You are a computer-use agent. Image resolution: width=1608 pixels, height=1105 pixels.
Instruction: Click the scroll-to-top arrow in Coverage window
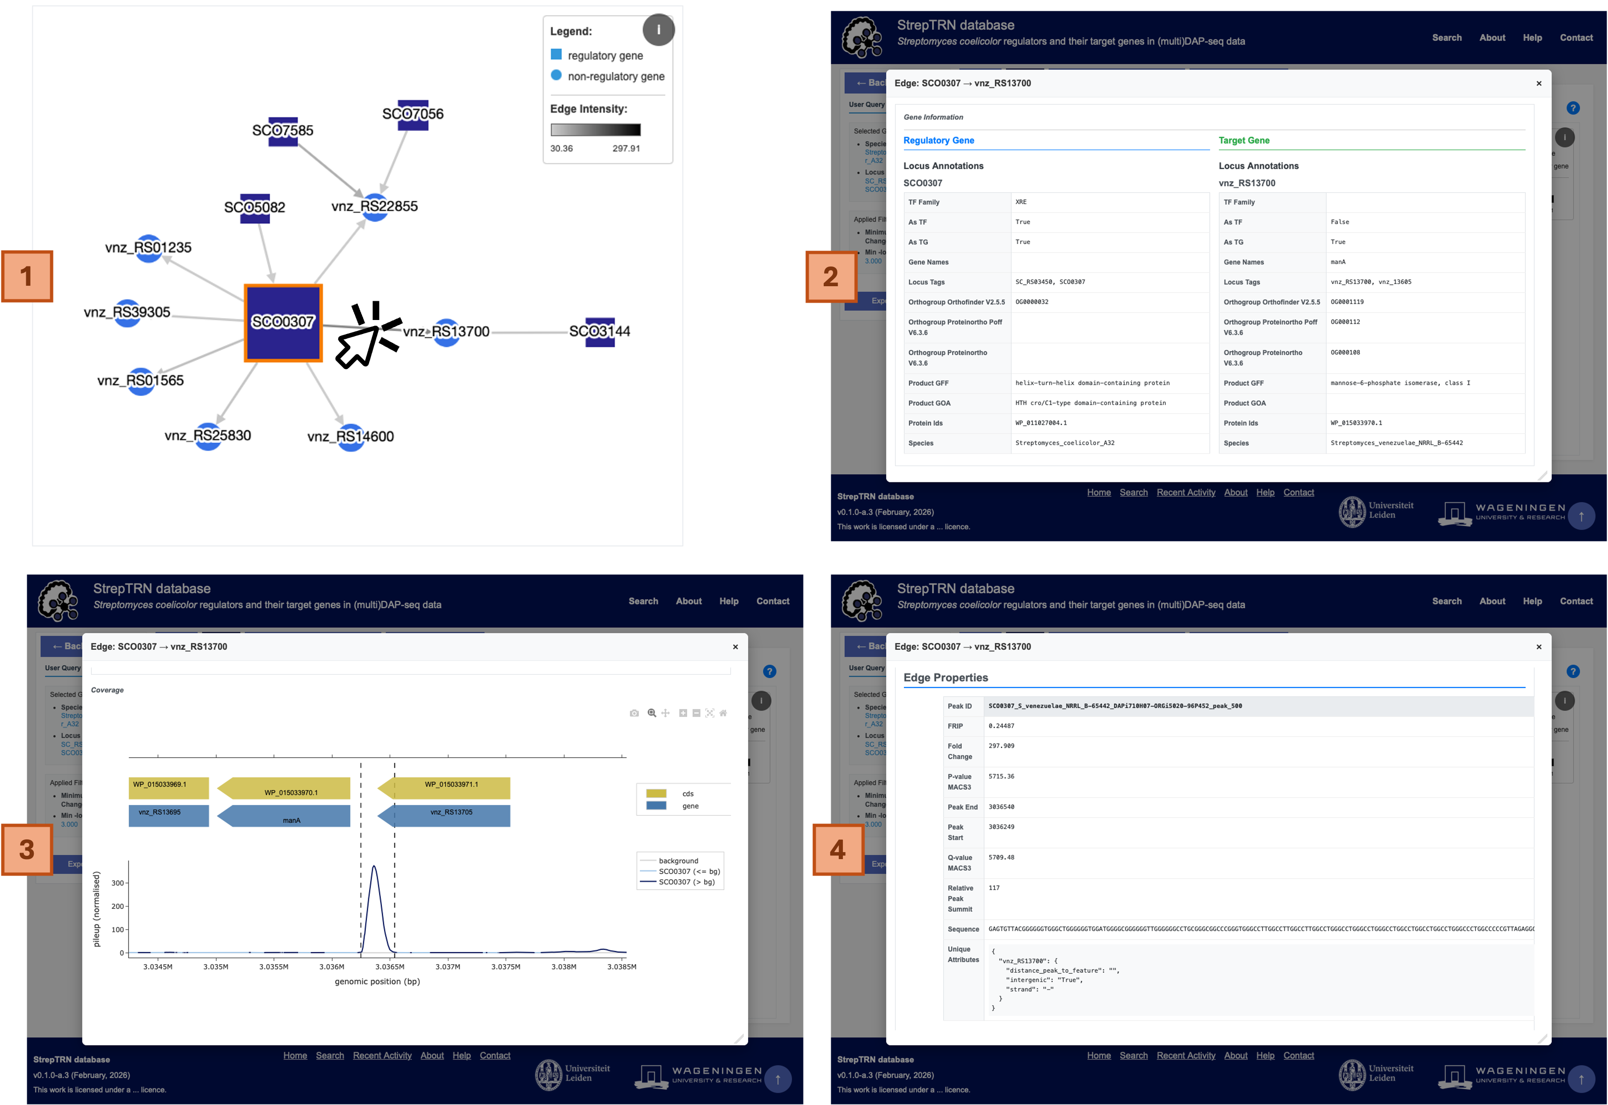(x=777, y=1079)
